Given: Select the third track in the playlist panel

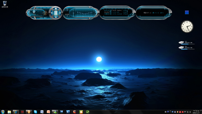Looking at the screenshot, I should pos(119,14).
